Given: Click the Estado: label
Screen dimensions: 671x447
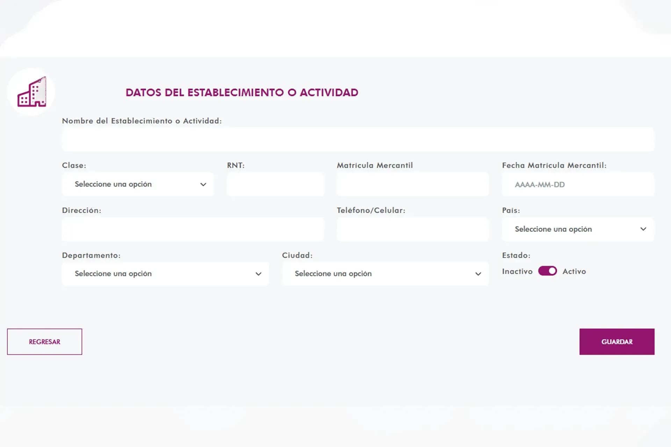Looking at the screenshot, I should click(516, 255).
